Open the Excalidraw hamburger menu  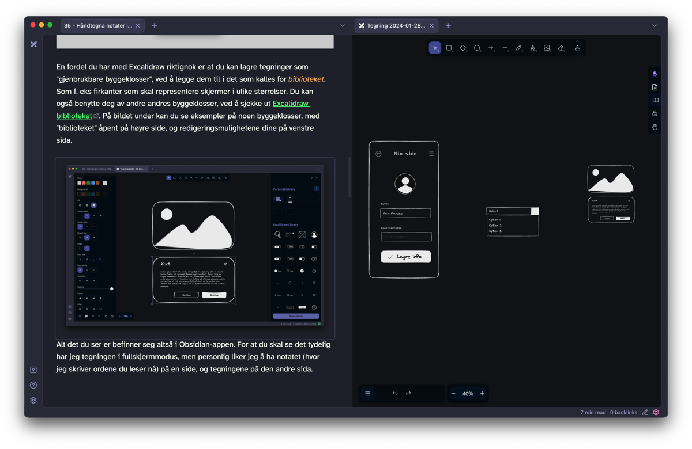pos(368,394)
